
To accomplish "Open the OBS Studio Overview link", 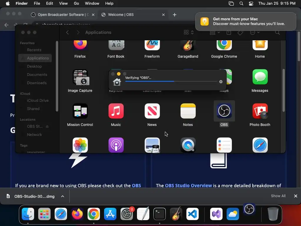I will (x=188, y=185).
